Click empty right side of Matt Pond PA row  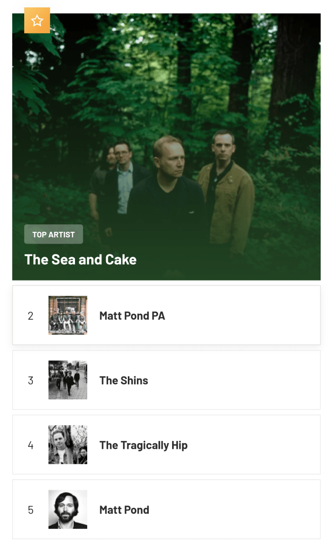point(253,316)
